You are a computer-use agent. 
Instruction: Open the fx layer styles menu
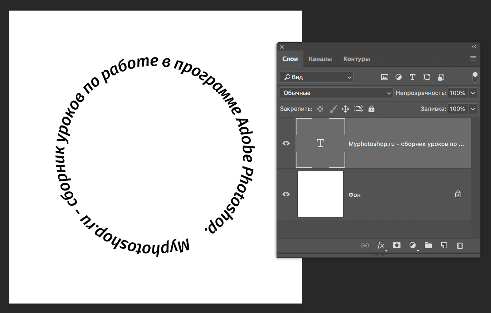coord(381,245)
